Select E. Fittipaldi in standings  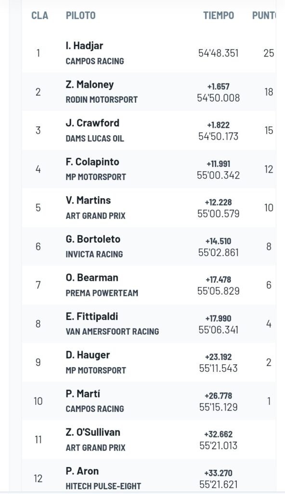(92, 316)
